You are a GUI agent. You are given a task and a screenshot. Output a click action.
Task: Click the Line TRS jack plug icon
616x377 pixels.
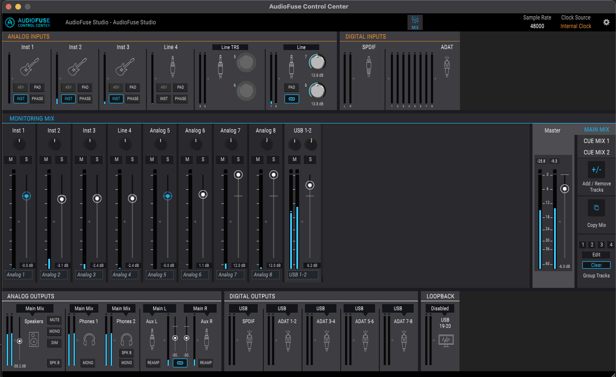coord(220,67)
